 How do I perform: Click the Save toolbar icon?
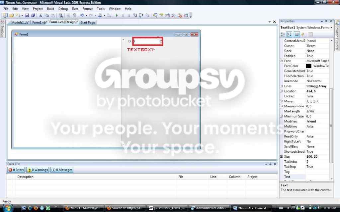[27, 15]
